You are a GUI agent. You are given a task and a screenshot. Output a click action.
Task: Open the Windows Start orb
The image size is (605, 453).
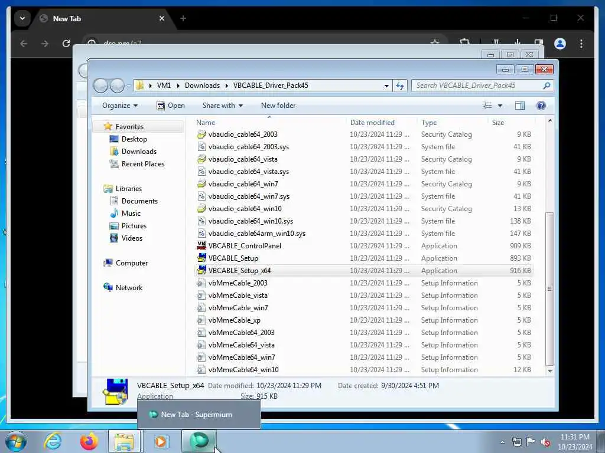[16, 441]
